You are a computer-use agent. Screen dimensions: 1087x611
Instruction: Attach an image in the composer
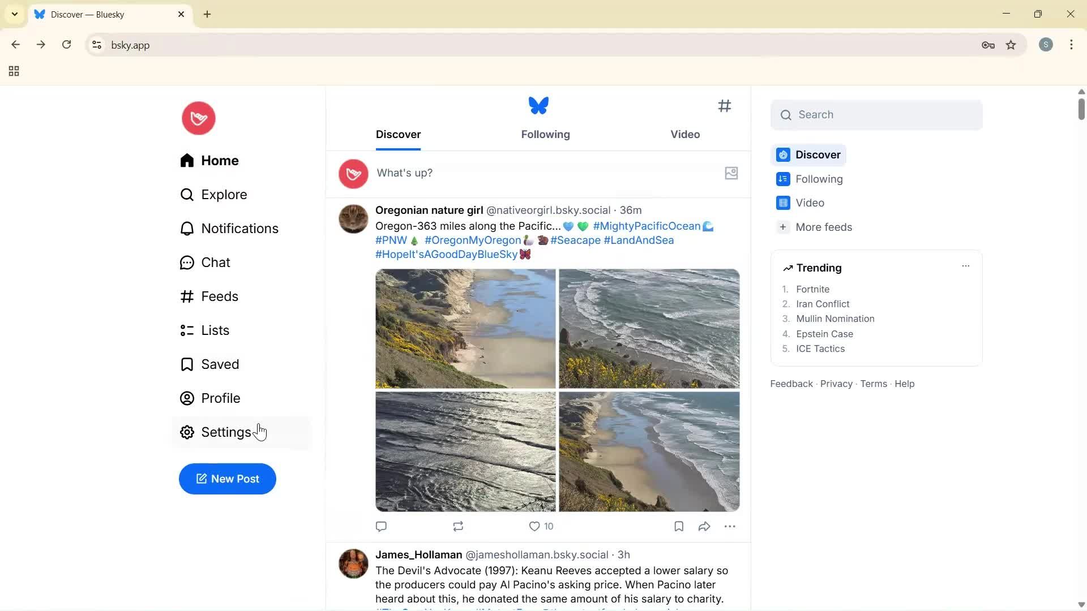click(731, 173)
